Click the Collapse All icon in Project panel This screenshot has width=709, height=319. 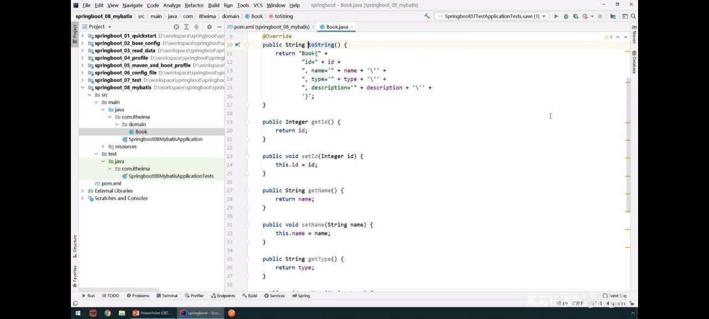[x=197, y=27]
